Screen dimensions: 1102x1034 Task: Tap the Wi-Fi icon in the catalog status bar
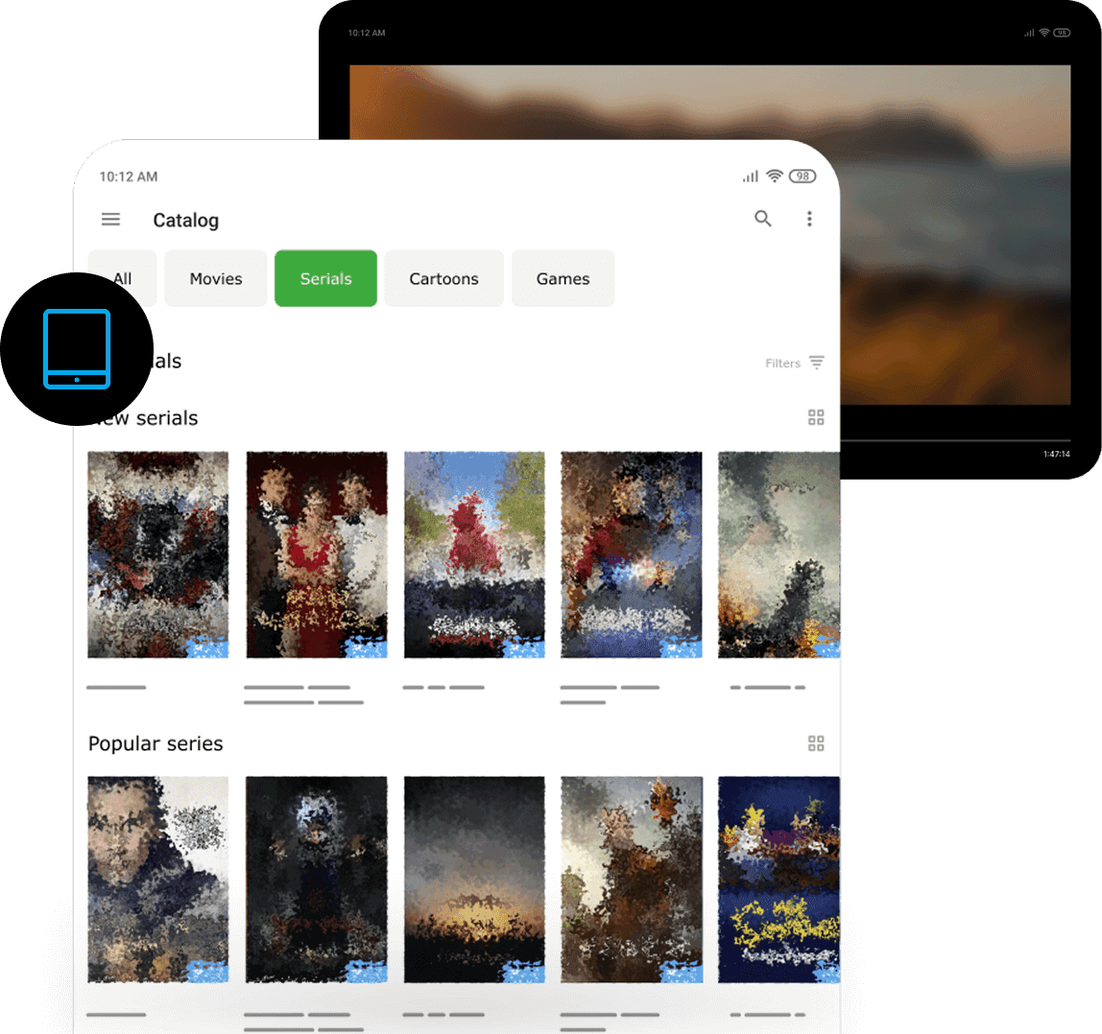[x=775, y=176]
